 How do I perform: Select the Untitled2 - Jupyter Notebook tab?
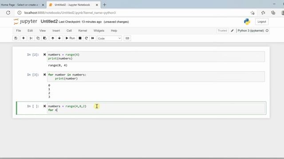[x=72, y=5]
